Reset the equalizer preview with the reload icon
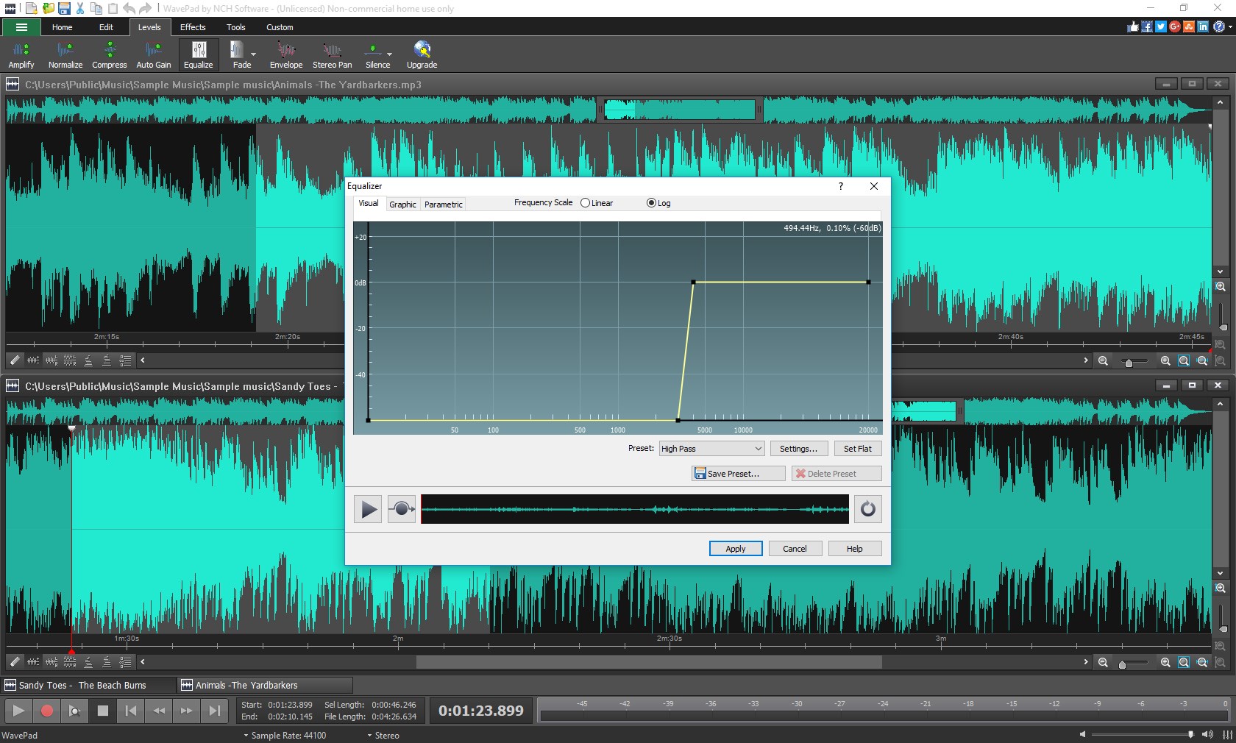This screenshot has height=743, width=1236. [868, 509]
